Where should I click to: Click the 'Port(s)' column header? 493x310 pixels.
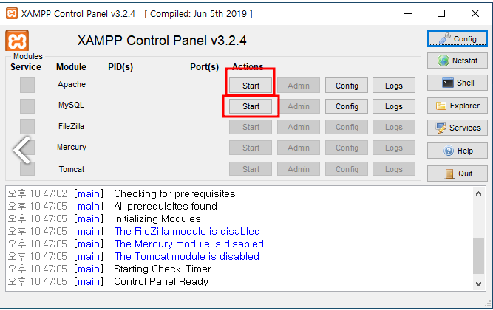(204, 67)
